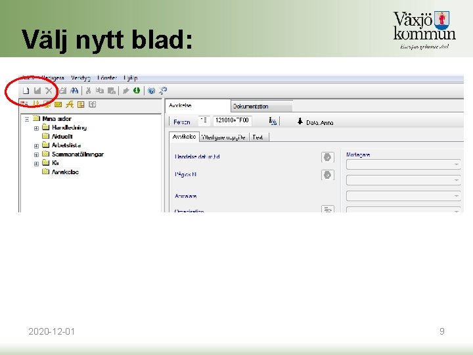Screen dimensions: 473x355
Task: Click the Person label
Action: pos(181,122)
